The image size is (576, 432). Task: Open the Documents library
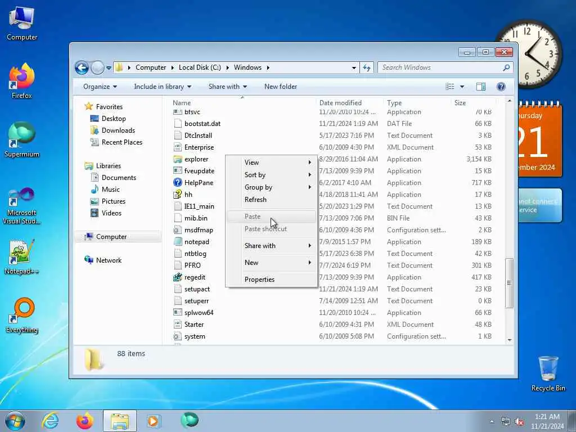pyautogui.click(x=119, y=177)
